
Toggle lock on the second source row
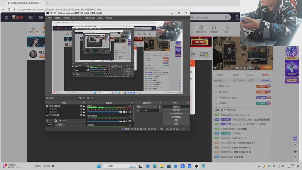point(84,109)
